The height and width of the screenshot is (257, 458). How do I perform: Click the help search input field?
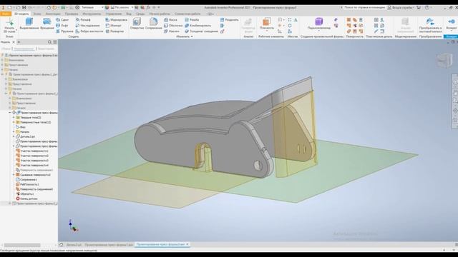click(364, 8)
